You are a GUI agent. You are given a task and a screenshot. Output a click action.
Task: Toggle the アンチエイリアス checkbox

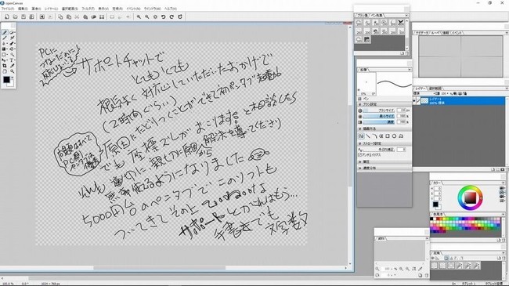coord(359,155)
